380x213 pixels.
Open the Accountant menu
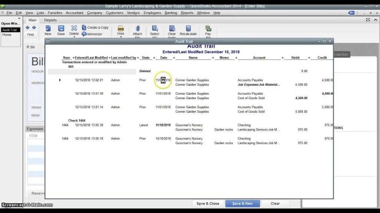[x=74, y=13]
